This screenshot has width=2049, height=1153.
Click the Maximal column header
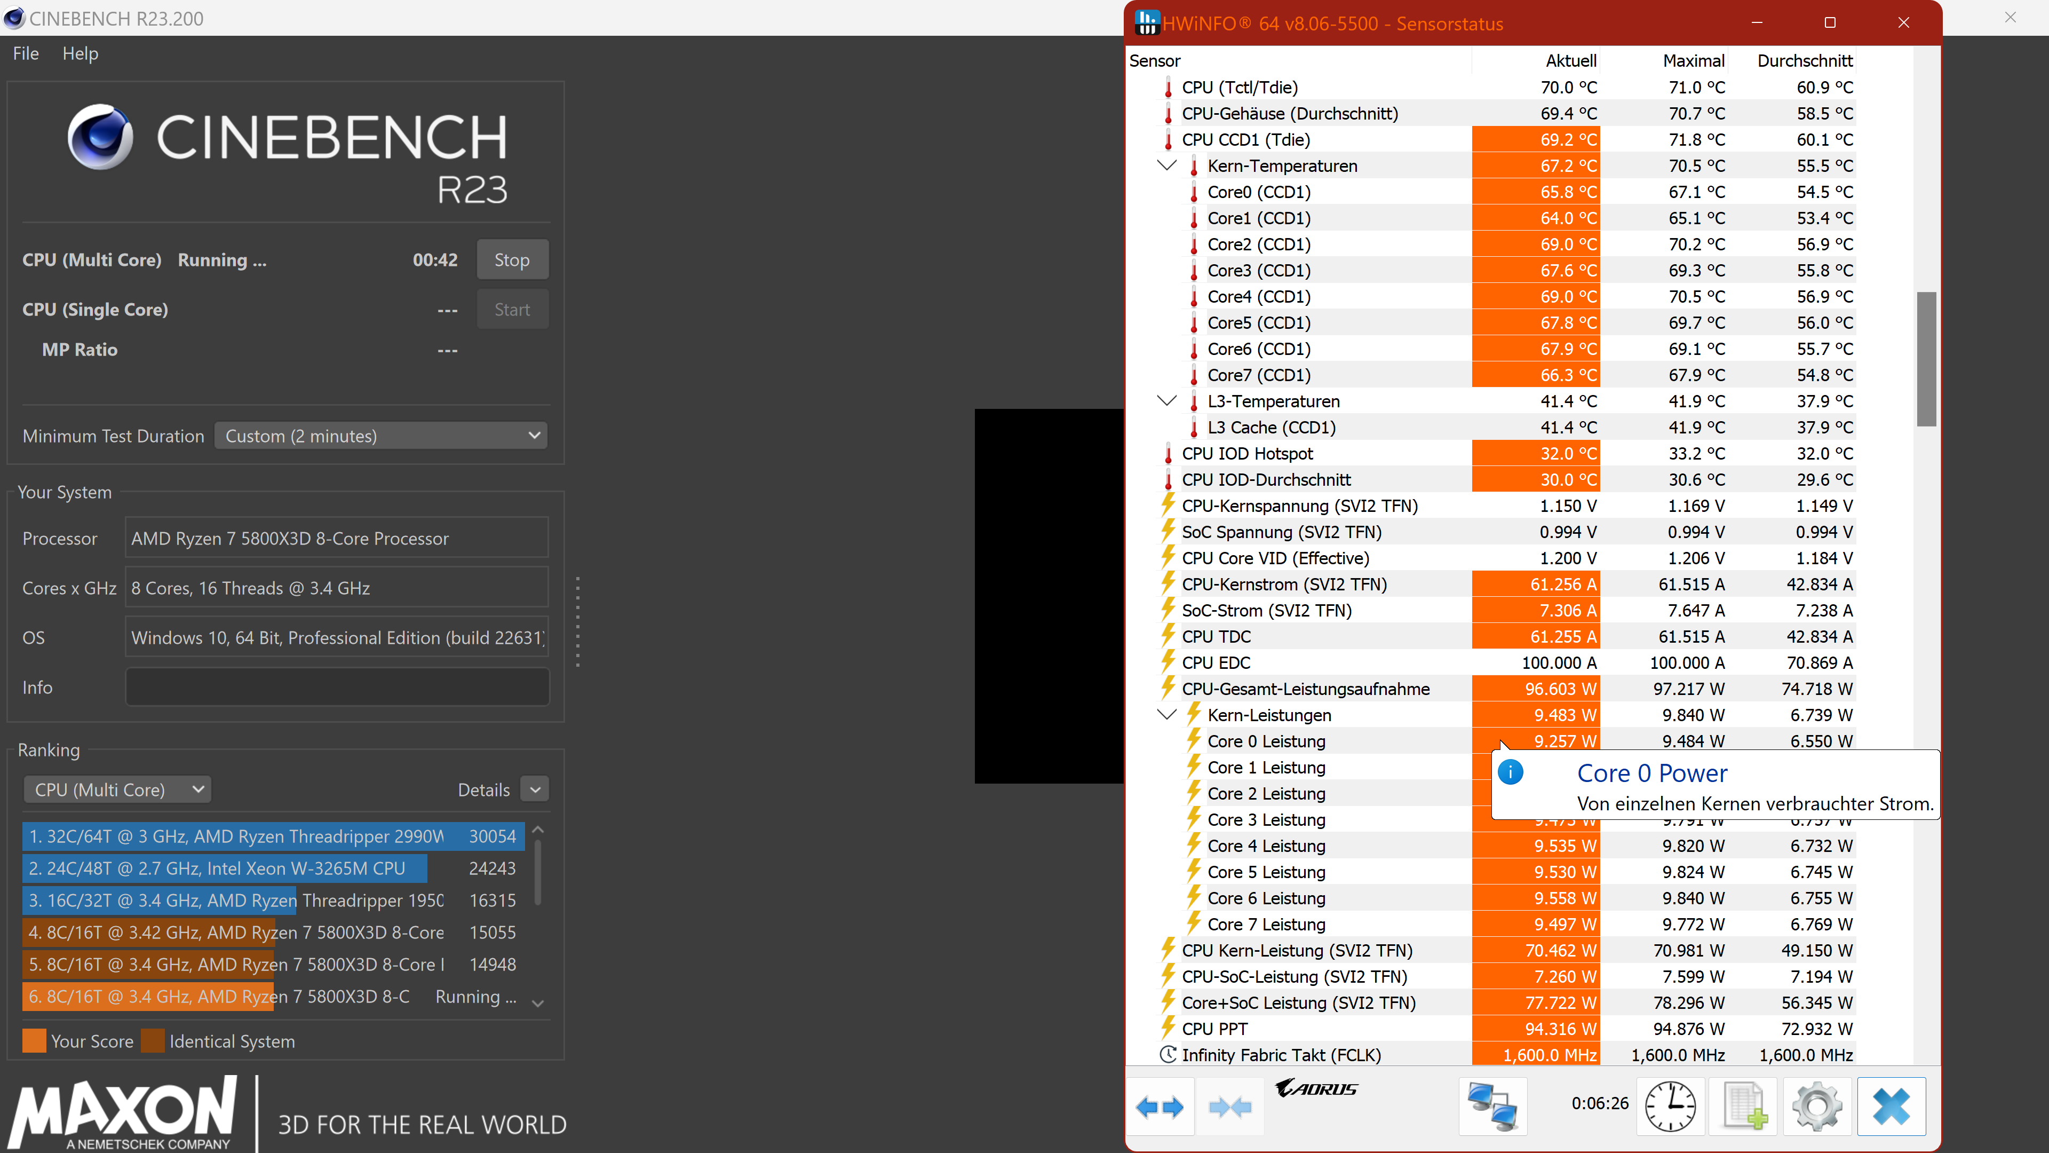pos(1694,61)
